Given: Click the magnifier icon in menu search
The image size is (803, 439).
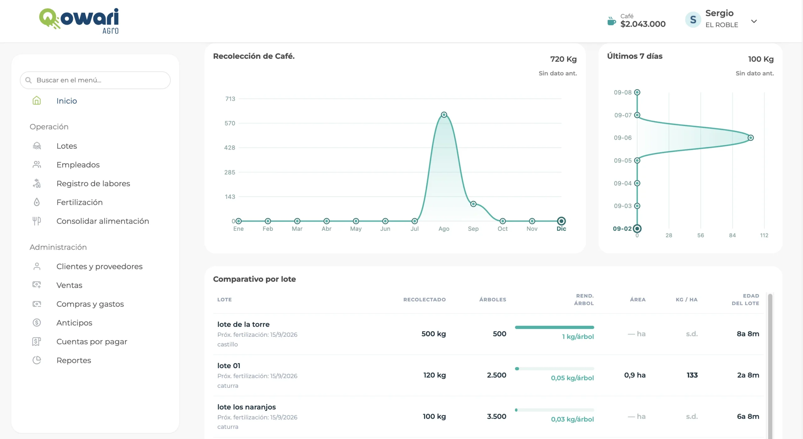Looking at the screenshot, I should pos(29,80).
